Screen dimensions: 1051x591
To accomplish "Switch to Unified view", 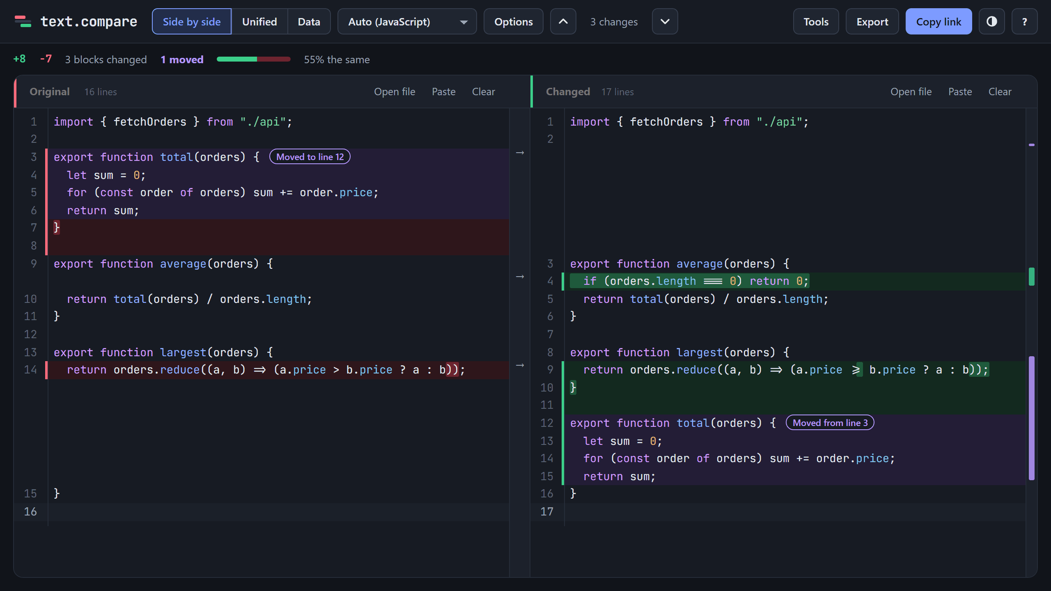I will pos(259,21).
